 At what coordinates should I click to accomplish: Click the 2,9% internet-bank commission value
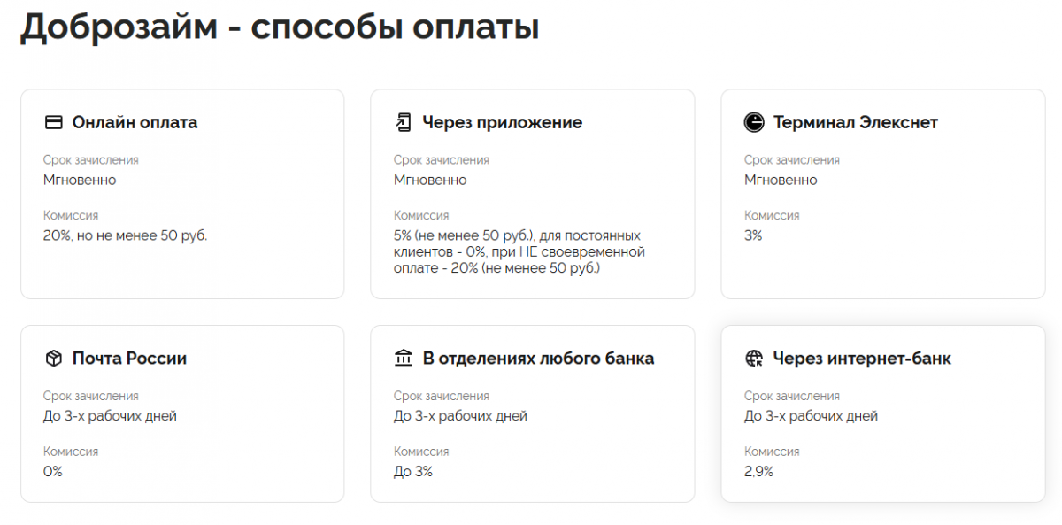758,471
